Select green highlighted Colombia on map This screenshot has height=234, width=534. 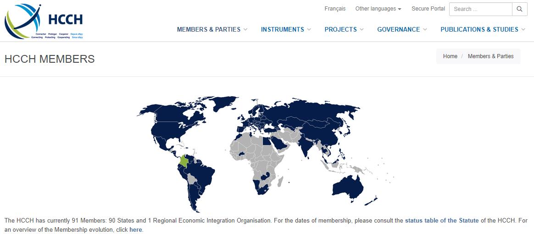click(x=184, y=161)
